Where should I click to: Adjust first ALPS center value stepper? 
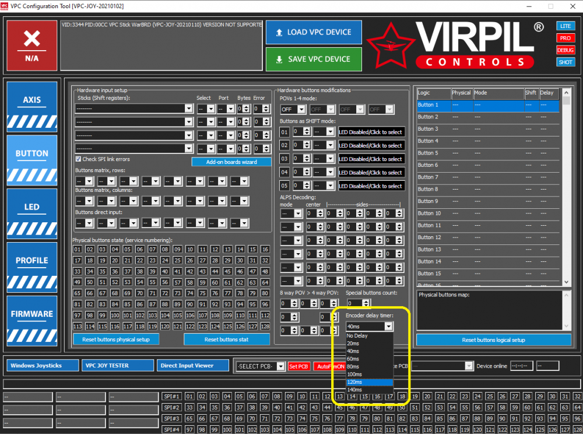click(x=320, y=213)
